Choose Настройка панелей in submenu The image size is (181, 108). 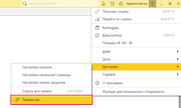[x=51, y=67]
